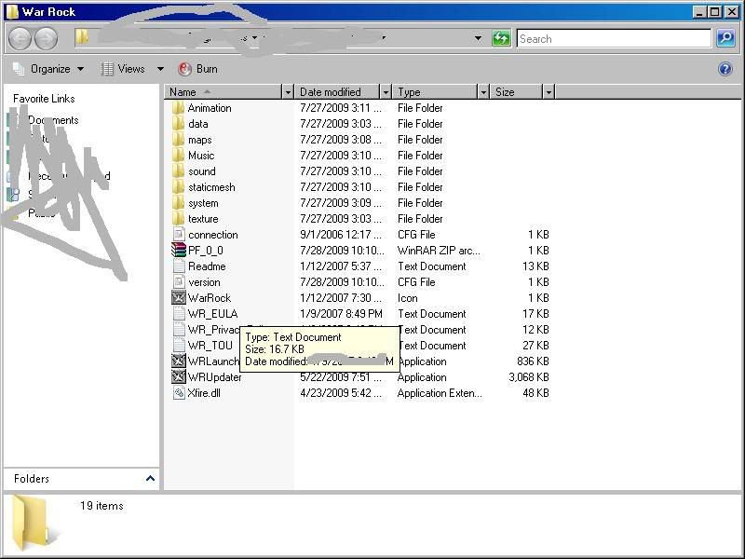The height and width of the screenshot is (559, 745).
Task: Select the Music folder icon
Action: [x=178, y=156]
